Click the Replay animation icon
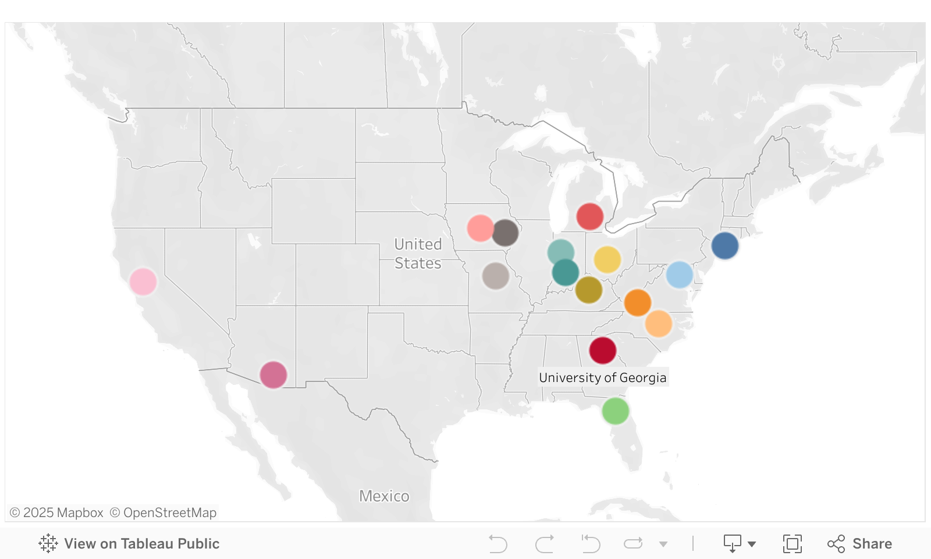This screenshot has height=559, width=931. click(x=634, y=543)
